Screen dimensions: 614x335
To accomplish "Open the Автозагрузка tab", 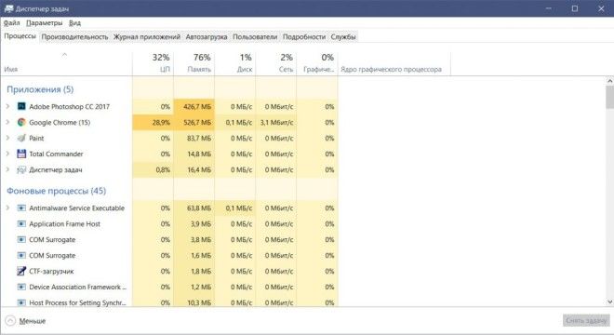I will [207, 37].
